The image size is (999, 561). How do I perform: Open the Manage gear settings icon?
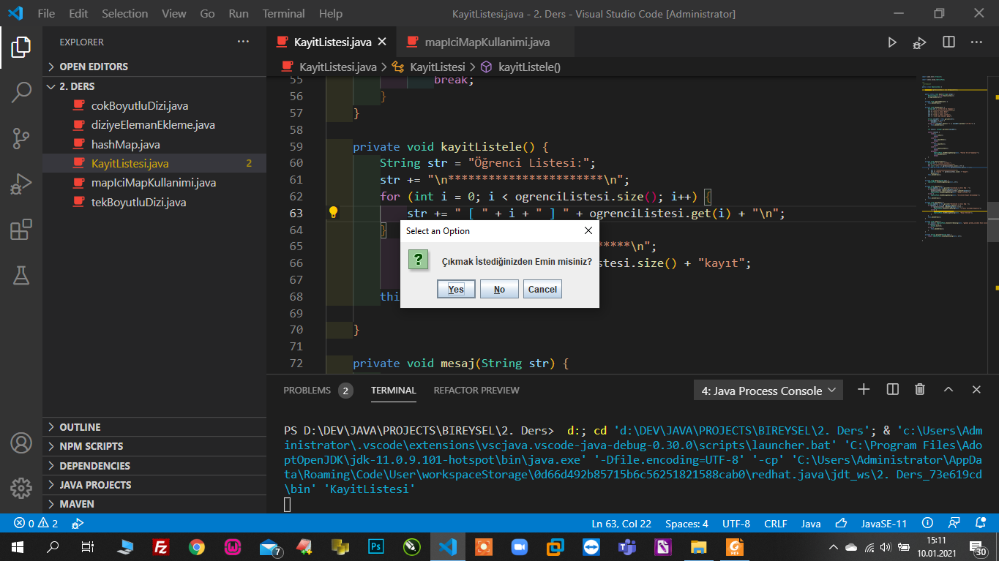click(21, 488)
